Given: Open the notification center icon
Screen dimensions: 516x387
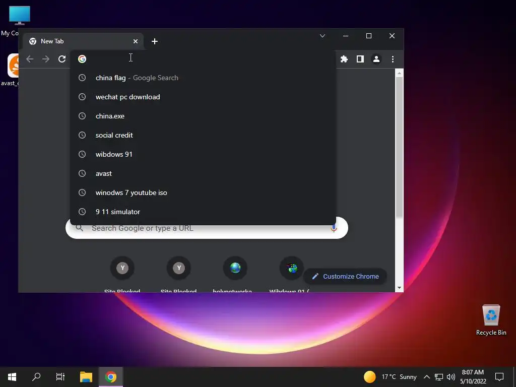Looking at the screenshot, I should (499, 377).
